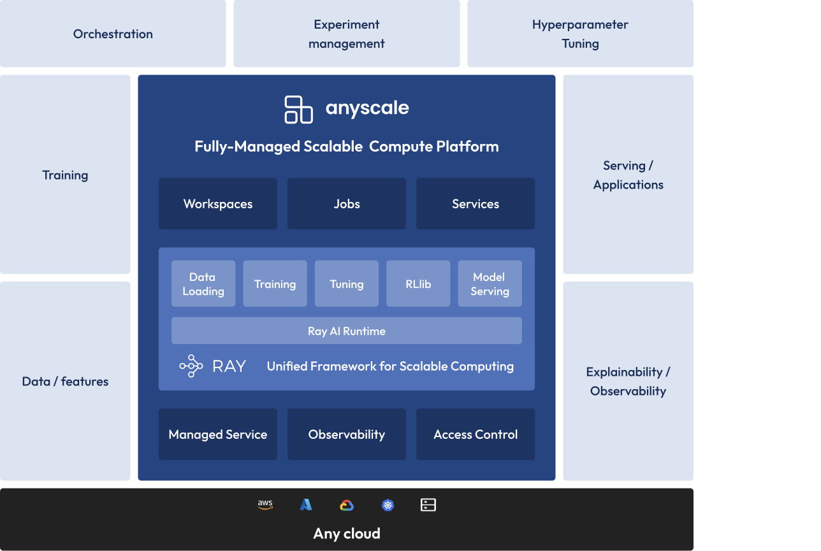This screenshot has width=821, height=551.
Task: Select the Explainability / Observability block
Action: tap(628, 381)
